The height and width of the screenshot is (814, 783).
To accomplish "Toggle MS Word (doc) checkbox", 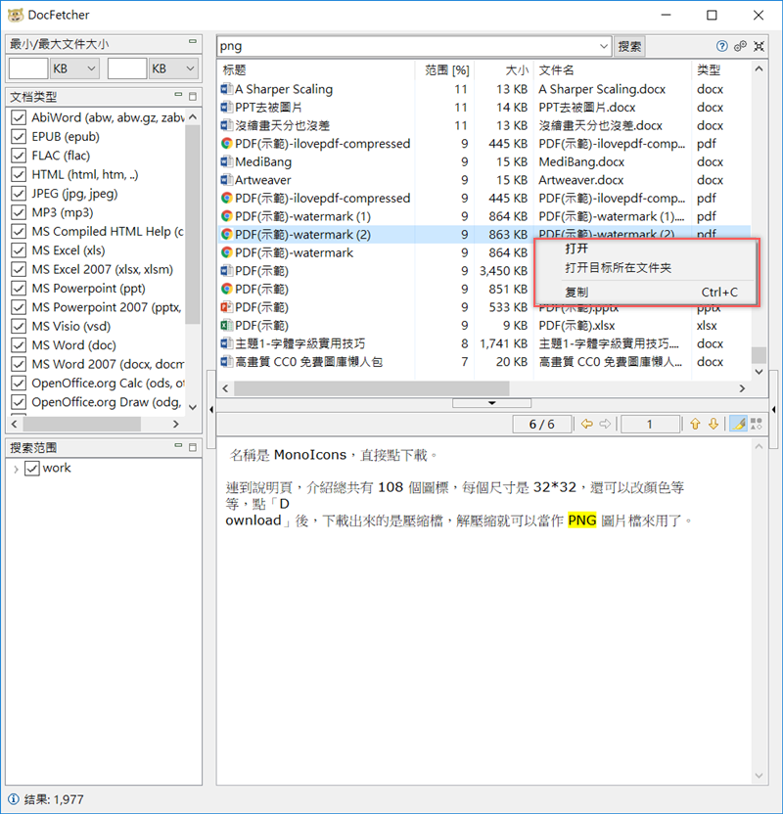I will (19, 345).
